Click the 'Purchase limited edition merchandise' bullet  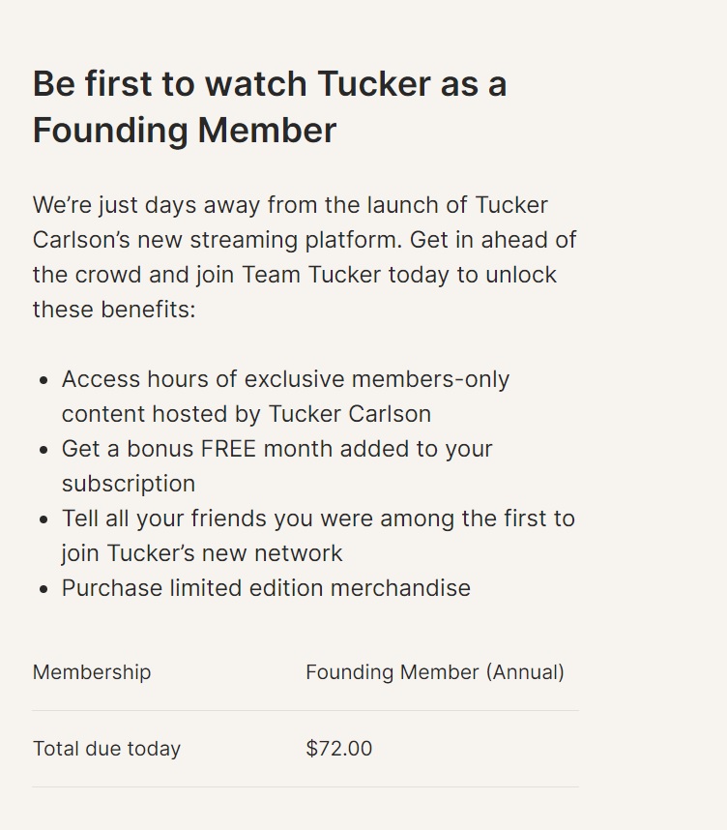pos(266,588)
